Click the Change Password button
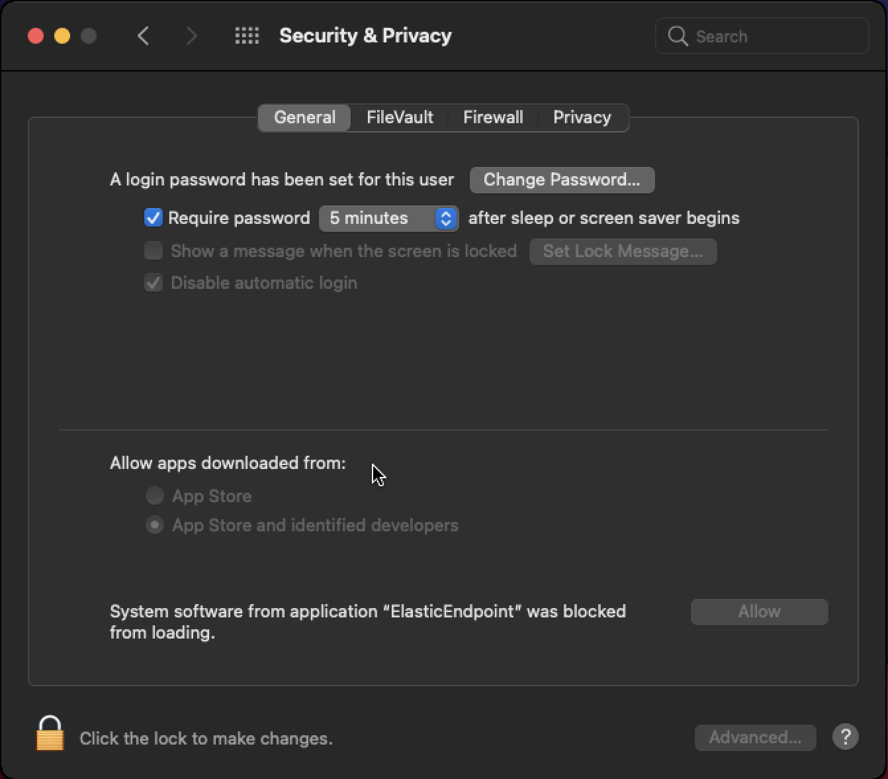Screen dimensions: 888x779 (561, 180)
